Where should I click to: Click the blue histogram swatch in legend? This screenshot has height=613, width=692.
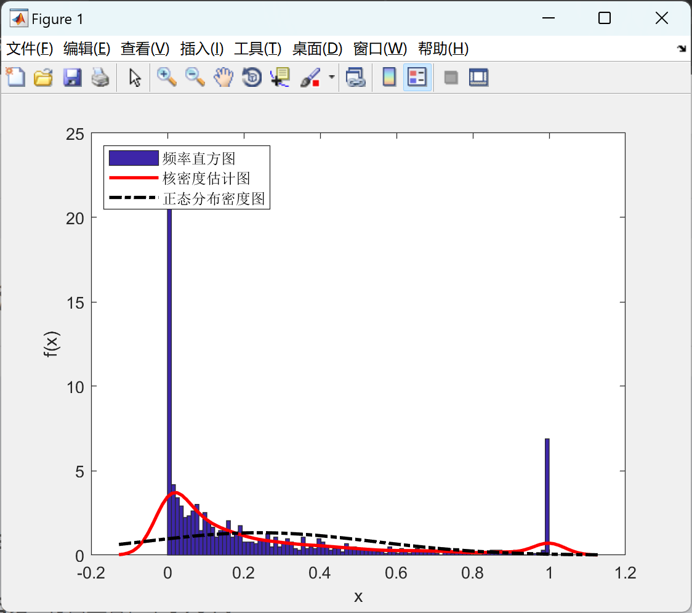coord(134,158)
